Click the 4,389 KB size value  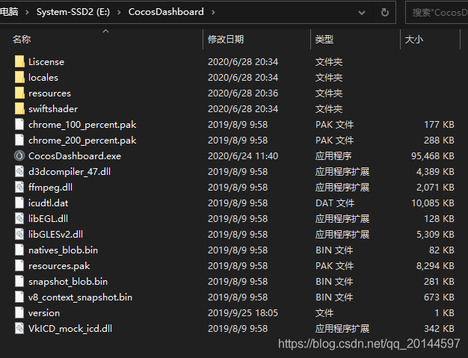click(x=435, y=172)
